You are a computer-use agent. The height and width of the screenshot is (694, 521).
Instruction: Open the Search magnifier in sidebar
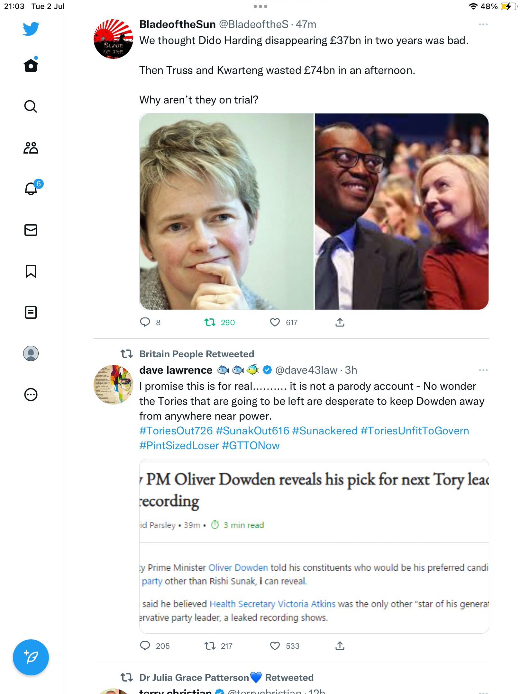pyautogui.click(x=31, y=106)
